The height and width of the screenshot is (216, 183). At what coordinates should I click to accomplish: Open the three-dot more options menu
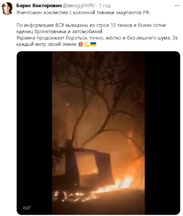(x=177, y=6)
